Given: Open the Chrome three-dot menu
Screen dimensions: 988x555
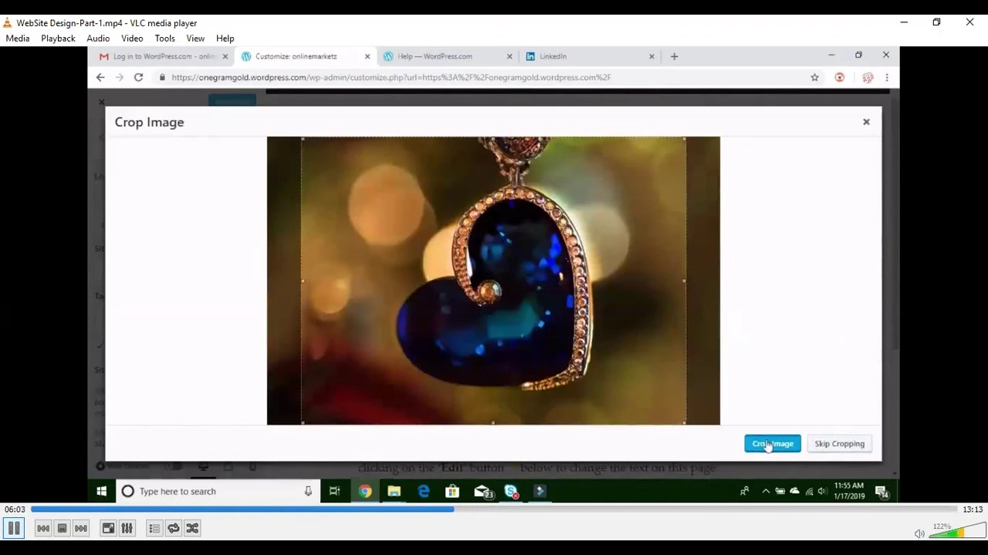Looking at the screenshot, I should [887, 77].
